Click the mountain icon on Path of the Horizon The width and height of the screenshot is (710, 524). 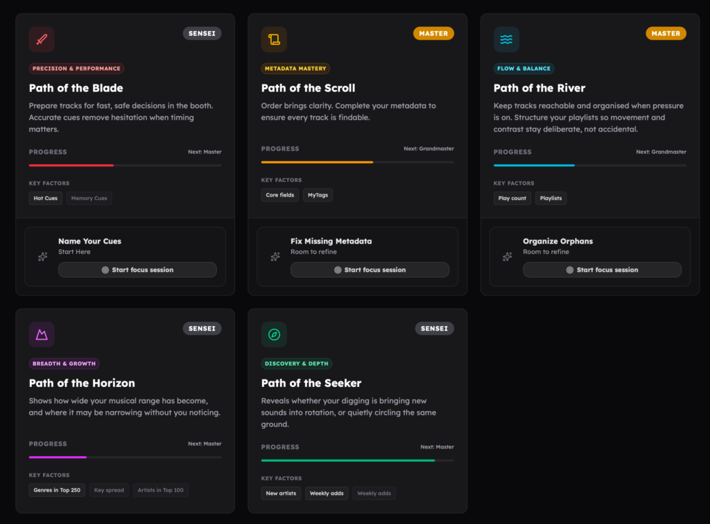[42, 334]
